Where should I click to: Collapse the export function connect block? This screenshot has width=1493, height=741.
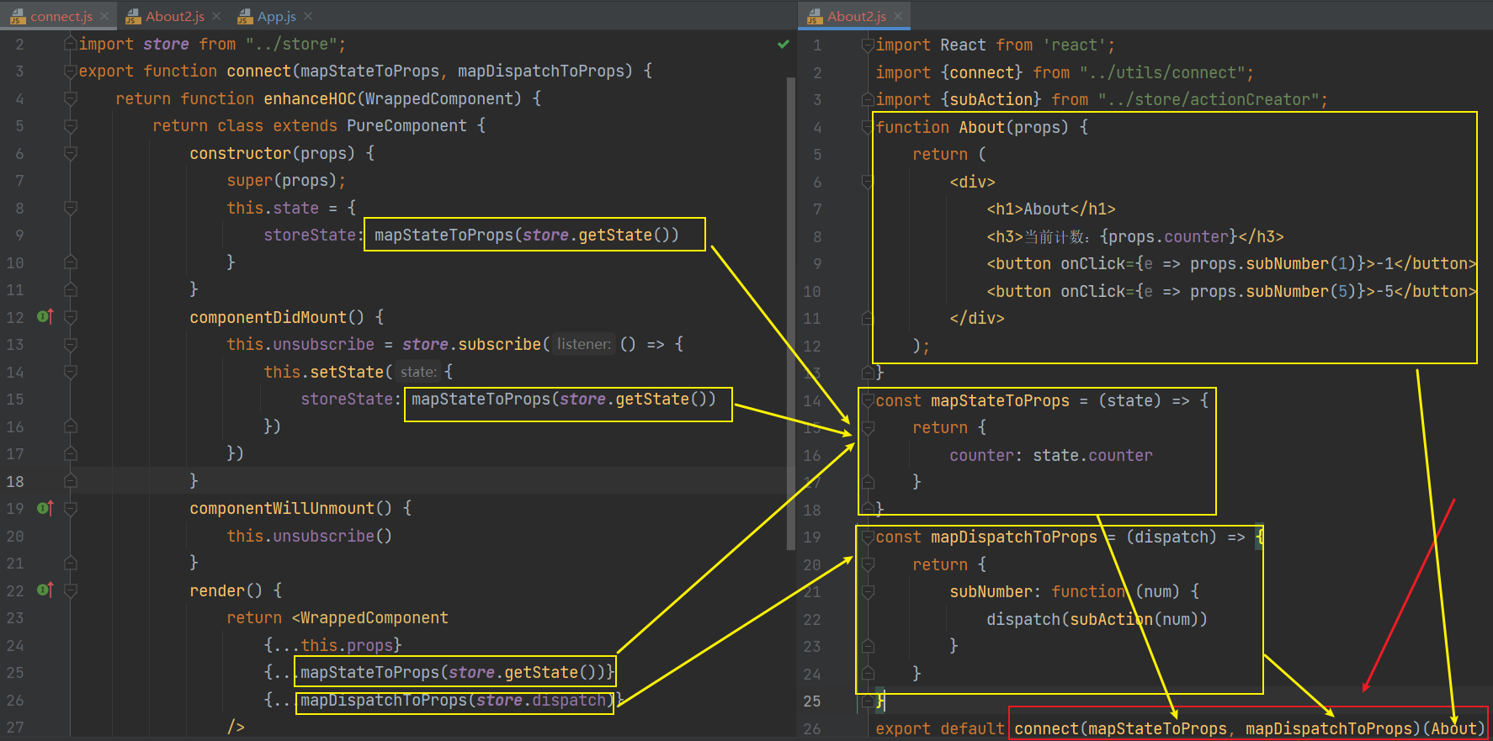(71, 71)
